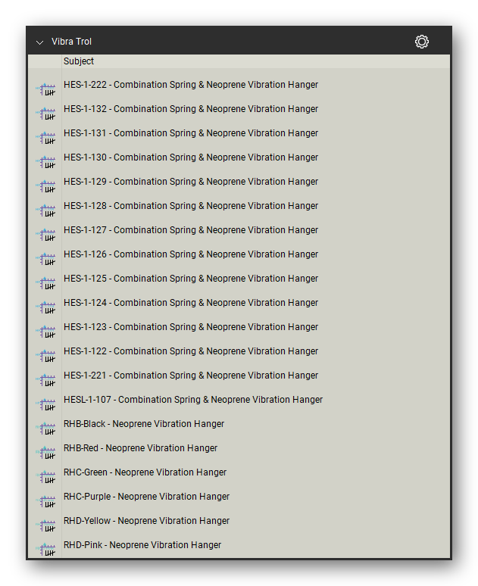The image size is (478, 586).
Task: Pick the HES-1-132 Combination Spring hanger text
Action: tap(191, 109)
